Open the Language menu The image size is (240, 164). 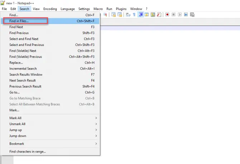coord(68,9)
